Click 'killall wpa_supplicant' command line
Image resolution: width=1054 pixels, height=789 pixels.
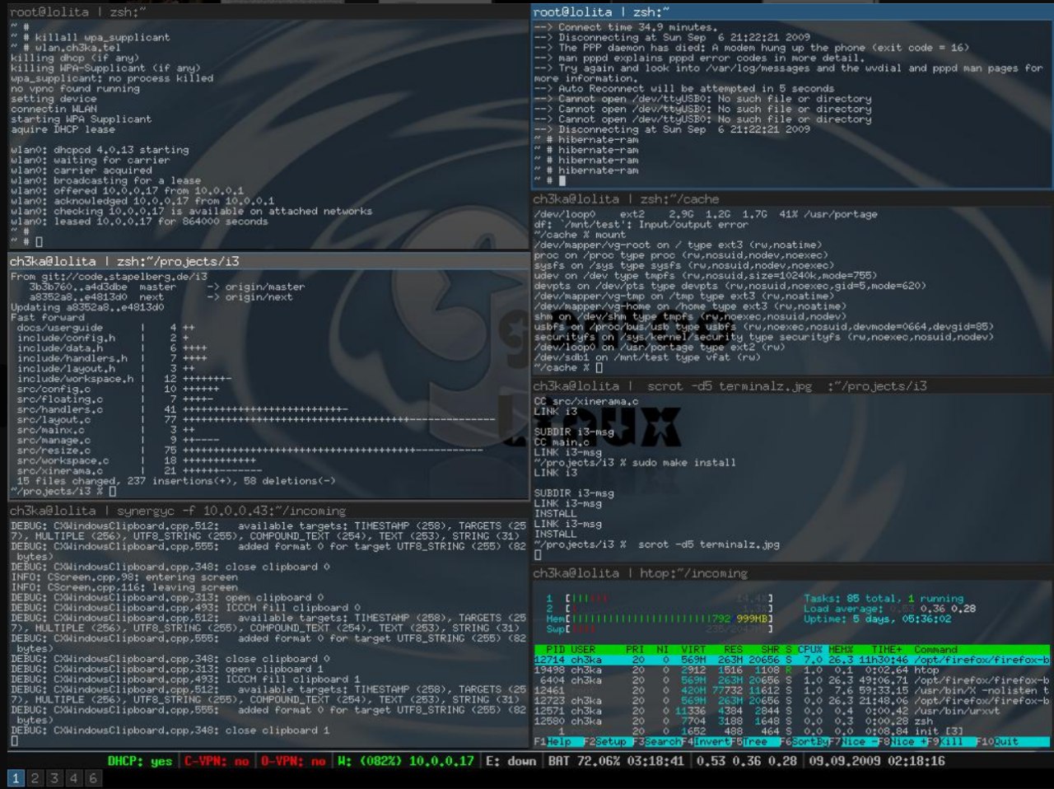click(x=90, y=37)
